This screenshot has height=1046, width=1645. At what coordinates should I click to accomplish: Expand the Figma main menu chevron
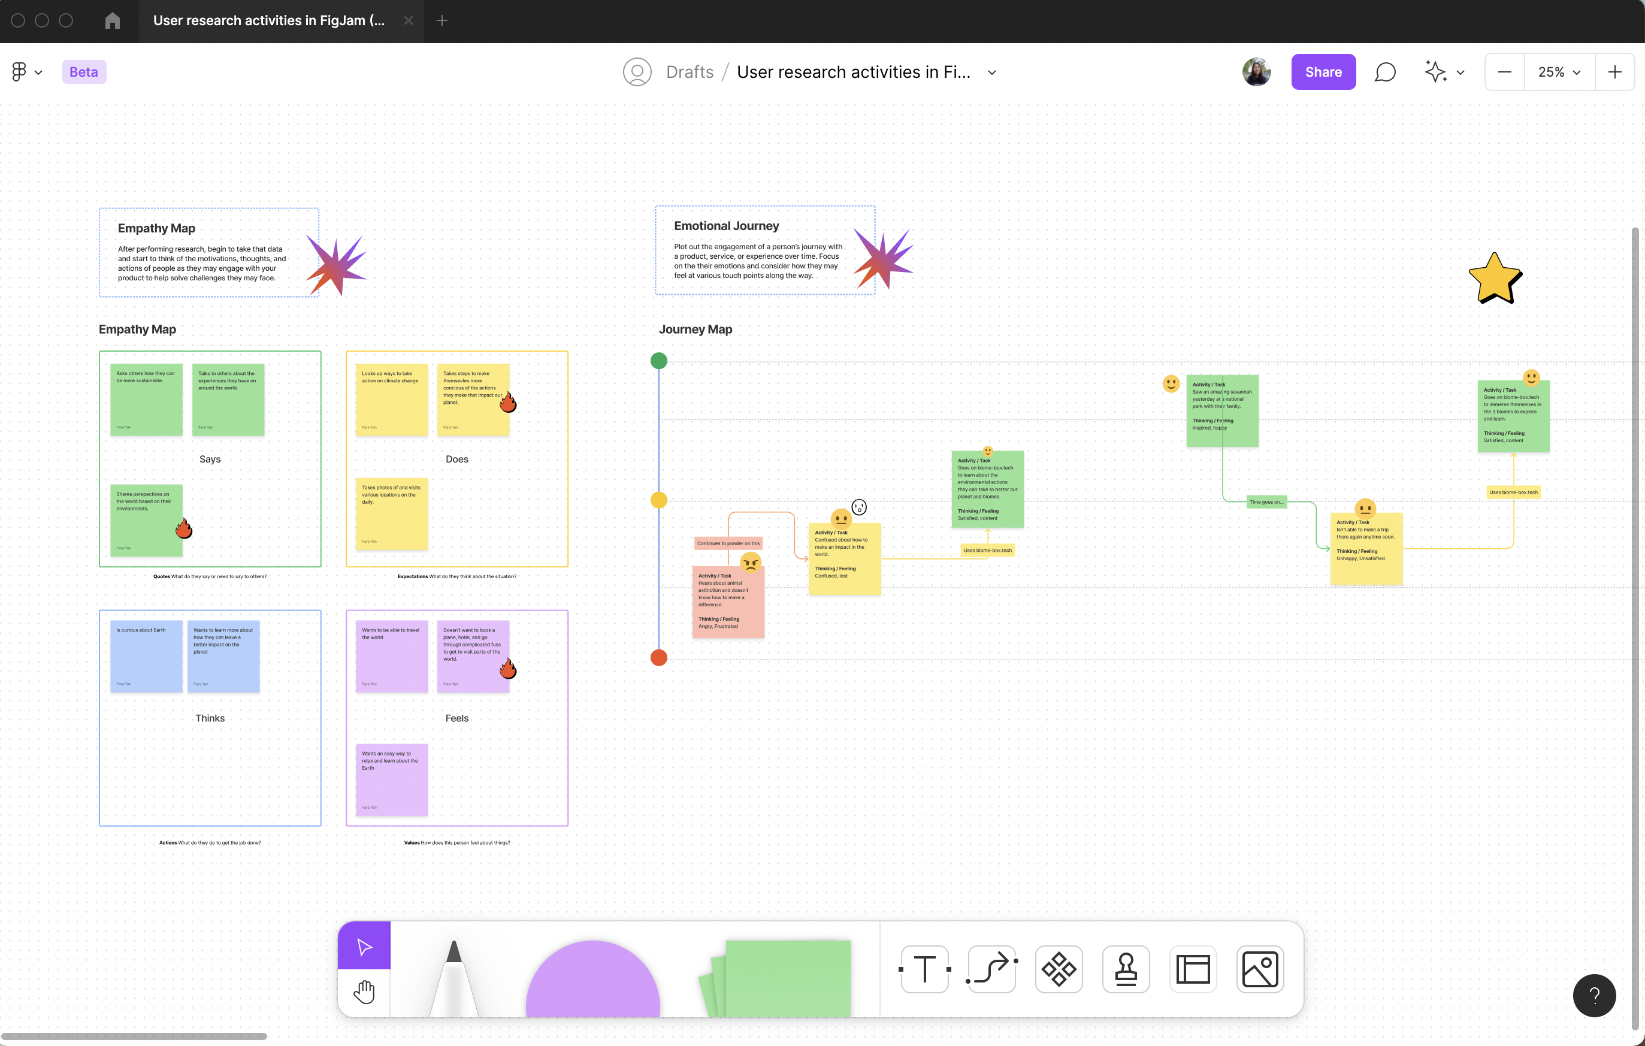click(38, 72)
